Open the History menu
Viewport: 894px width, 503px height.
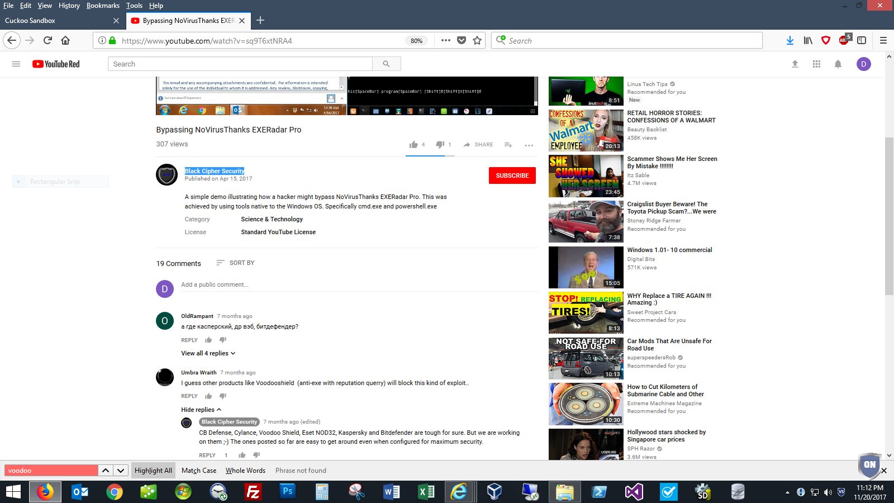coord(69,6)
